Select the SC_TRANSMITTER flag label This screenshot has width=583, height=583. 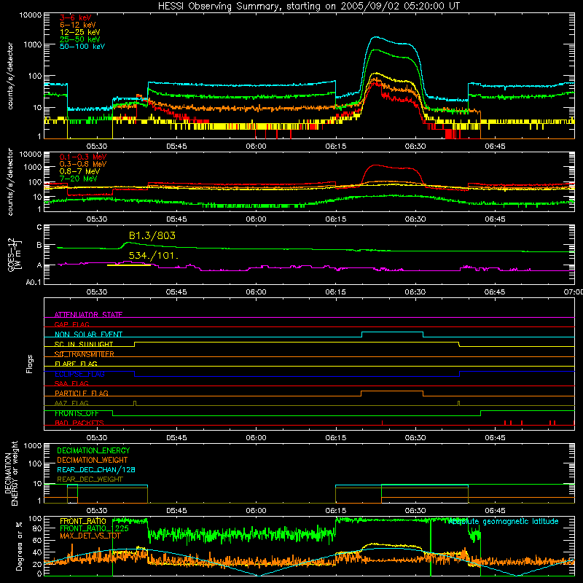coord(85,354)
